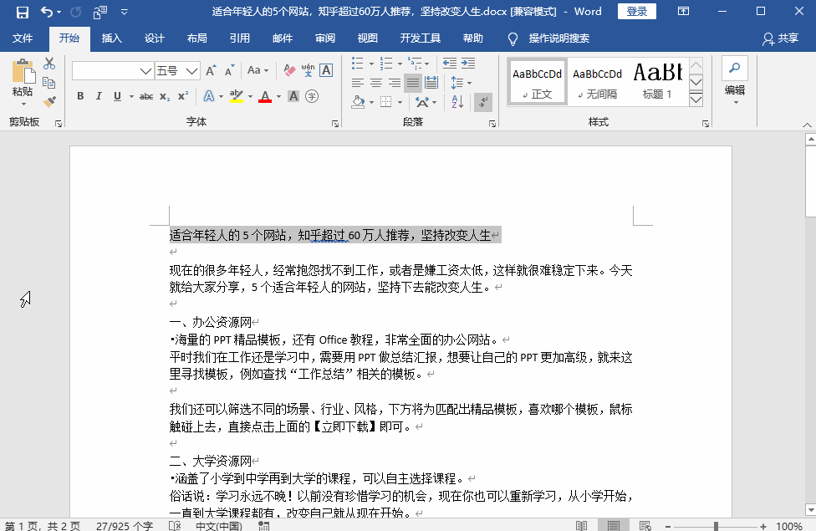Apply bold formatting to selected text
Image resolution: width=816 pixels, height=531 pixels.
coord(79,95)
